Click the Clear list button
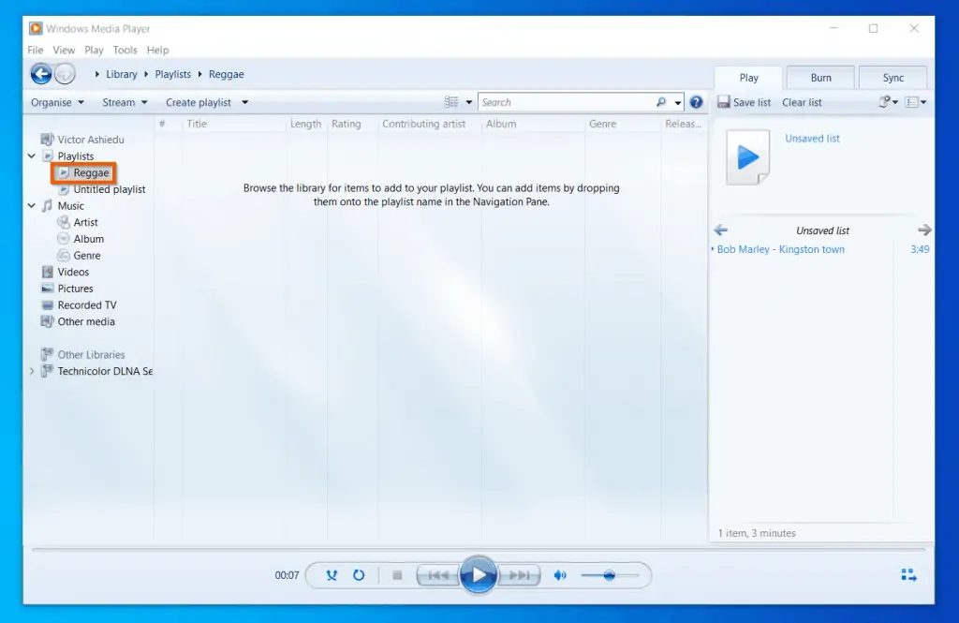This screenshot has width=959, height=623. (801, 102)
